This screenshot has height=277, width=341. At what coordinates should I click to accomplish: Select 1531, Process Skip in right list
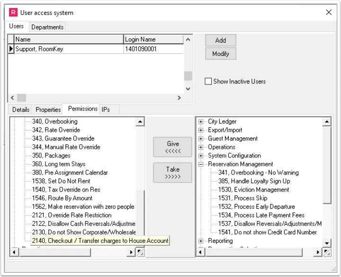tap(242, 198)
